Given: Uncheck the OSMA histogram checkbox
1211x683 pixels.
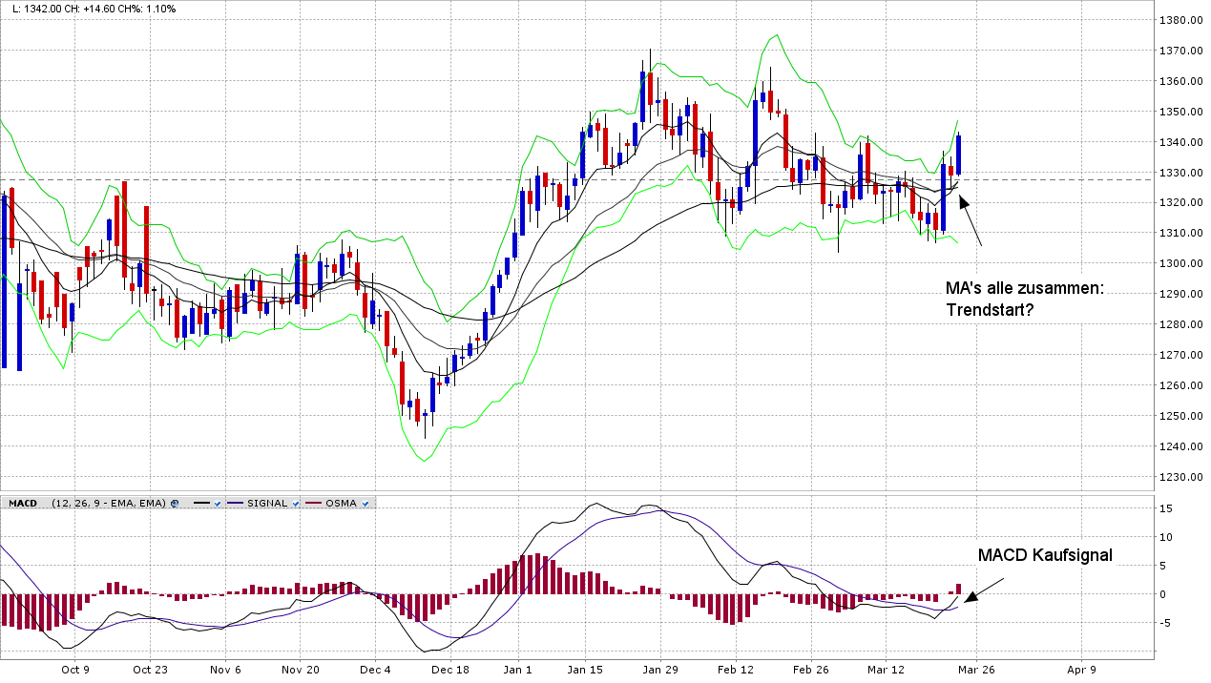Looking at the screenshot, I should 365,503.
